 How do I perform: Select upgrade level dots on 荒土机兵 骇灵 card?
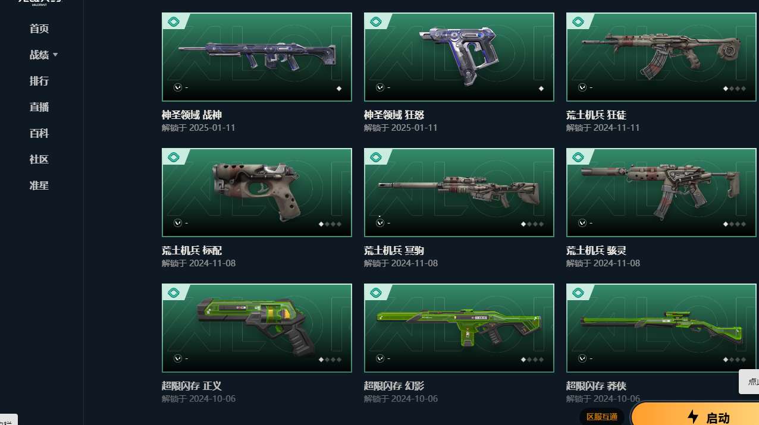[735, 224]
